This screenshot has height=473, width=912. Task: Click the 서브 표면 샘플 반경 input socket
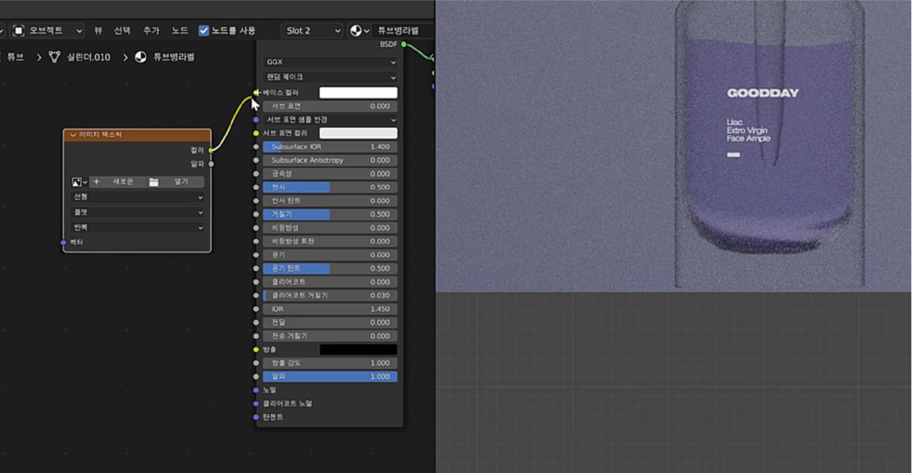(x=256, y=120)
